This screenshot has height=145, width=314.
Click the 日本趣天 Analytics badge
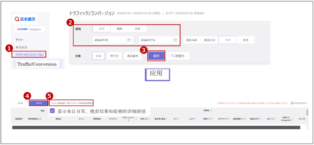pyautogui.click(x=30, y=29)
